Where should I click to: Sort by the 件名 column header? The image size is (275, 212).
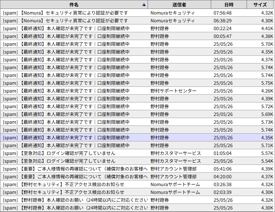click(74, 5)
